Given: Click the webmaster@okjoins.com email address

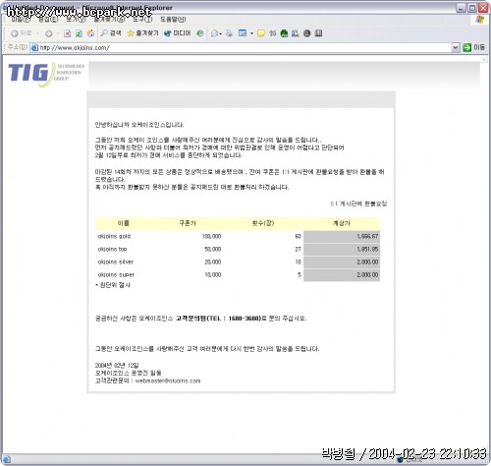Looking at the screenshot, I should (x=168, y=380).
